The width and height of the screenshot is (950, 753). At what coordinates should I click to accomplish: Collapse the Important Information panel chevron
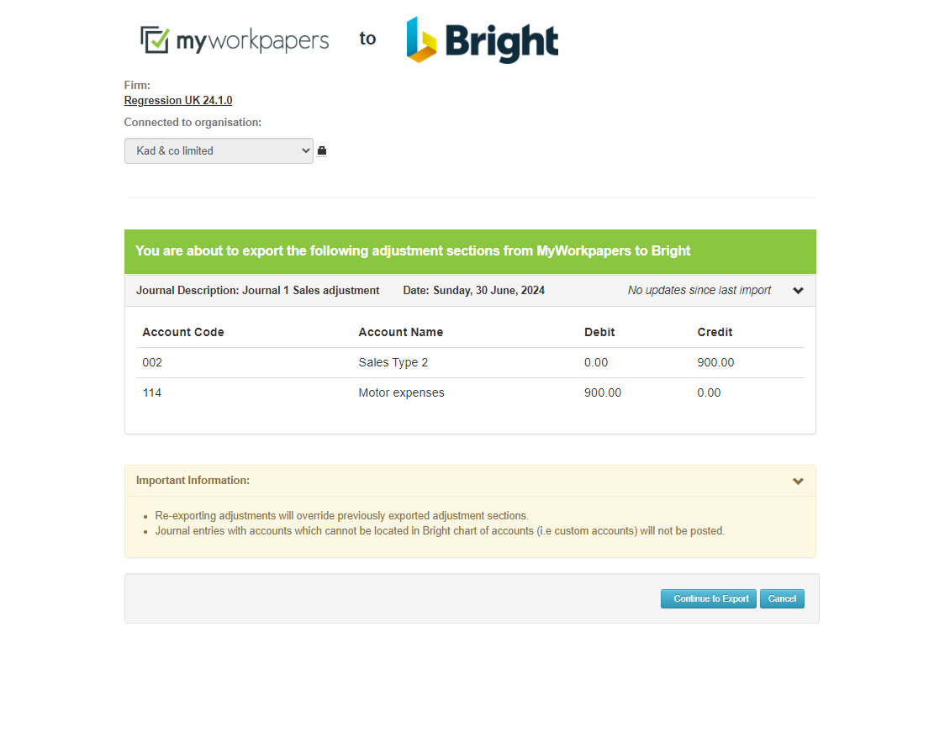pyautogui.click(x=797, y=481)
